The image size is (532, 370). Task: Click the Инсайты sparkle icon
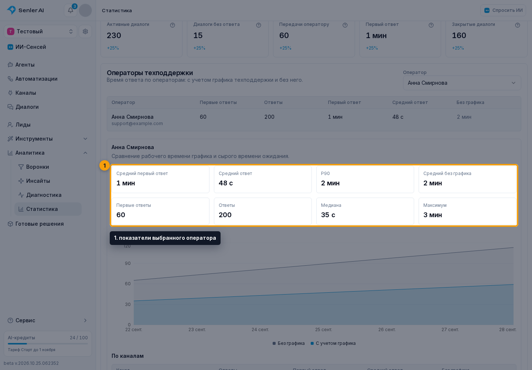point(21,181)
